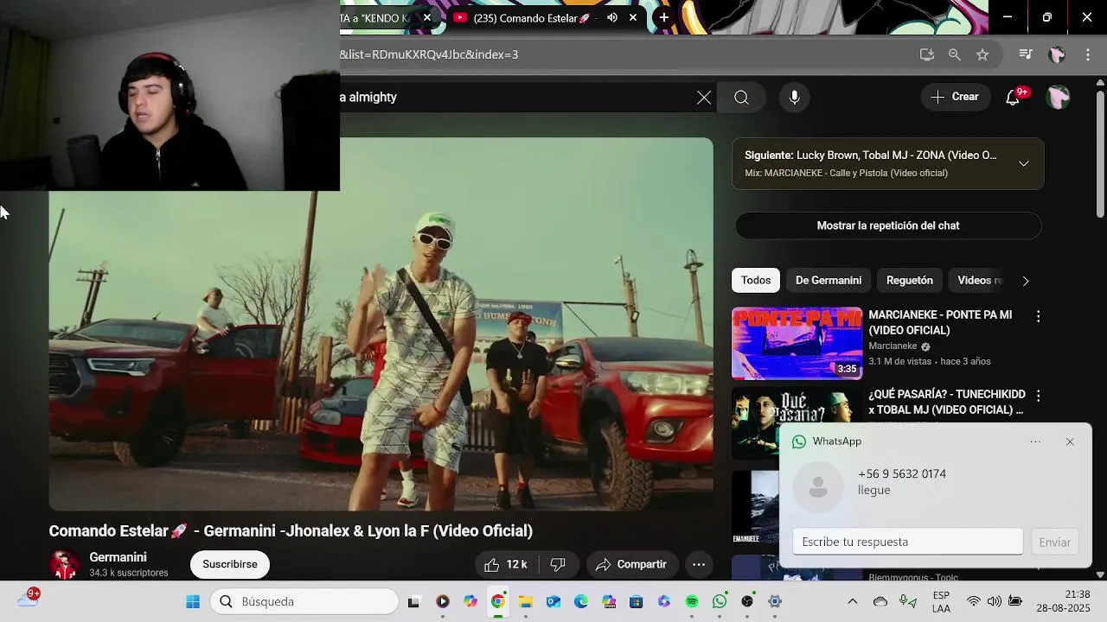Open YouTube notifications bell
1107x622 pixels.
1014,97
